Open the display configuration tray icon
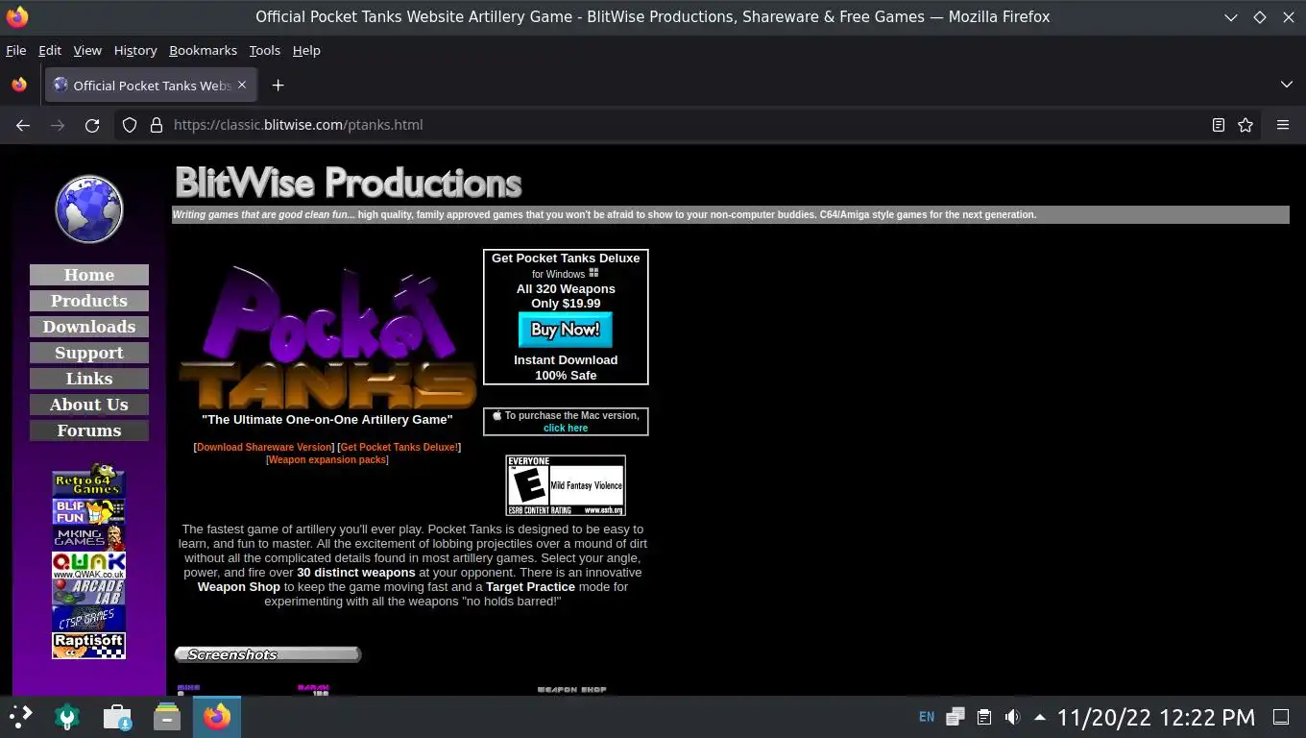The width and height of the screenshot is (1306, 738). (x=955, y=716)
